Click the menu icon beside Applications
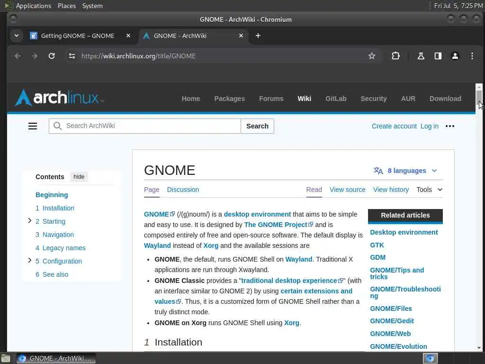 coord(9,6)
